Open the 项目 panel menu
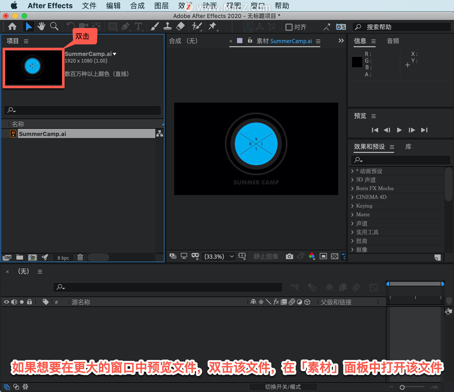This screenshot has width=454, height=392. [26, 41]
